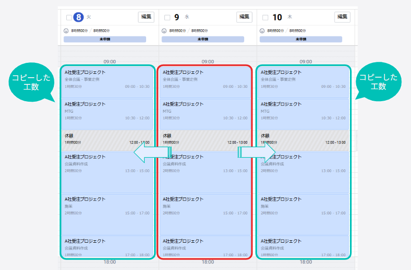Select day 8 MTG 10:30-12:00 entry

coord(107,114)
